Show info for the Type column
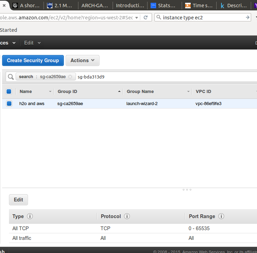This screenshot has height=253, width=257. [x=30, y=216]
